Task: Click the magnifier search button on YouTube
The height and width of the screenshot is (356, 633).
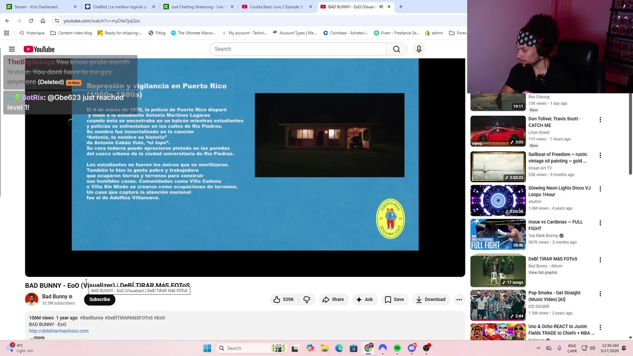Action: pos(397,49)
